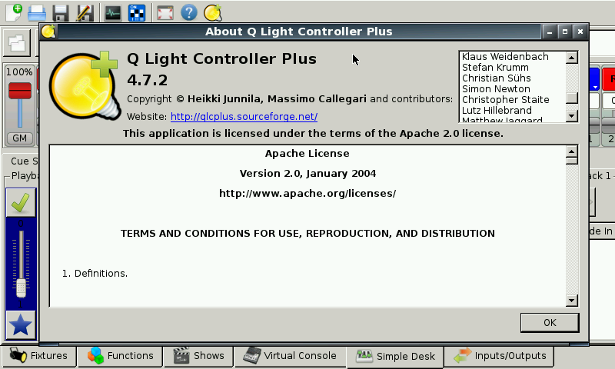Switch to the Functions tab
The height and width of the screenshot is (369, 615).
click(120, 356)
